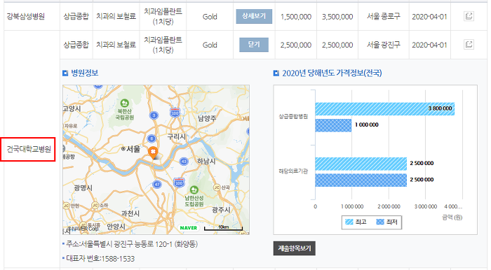Click 남양주 label on the map
Image resolution: width=491 pixels, height=270 pixels.
coord(207,118)
